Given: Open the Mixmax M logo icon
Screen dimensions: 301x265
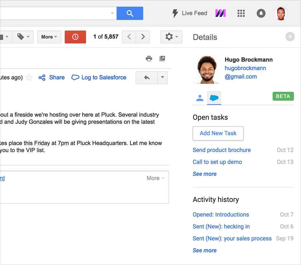Looking at the screenshot, I should [220, 13].
